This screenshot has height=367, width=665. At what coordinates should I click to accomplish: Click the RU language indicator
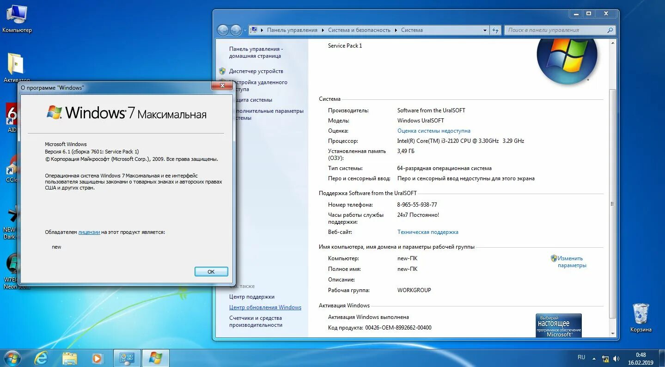click(581, 357)
